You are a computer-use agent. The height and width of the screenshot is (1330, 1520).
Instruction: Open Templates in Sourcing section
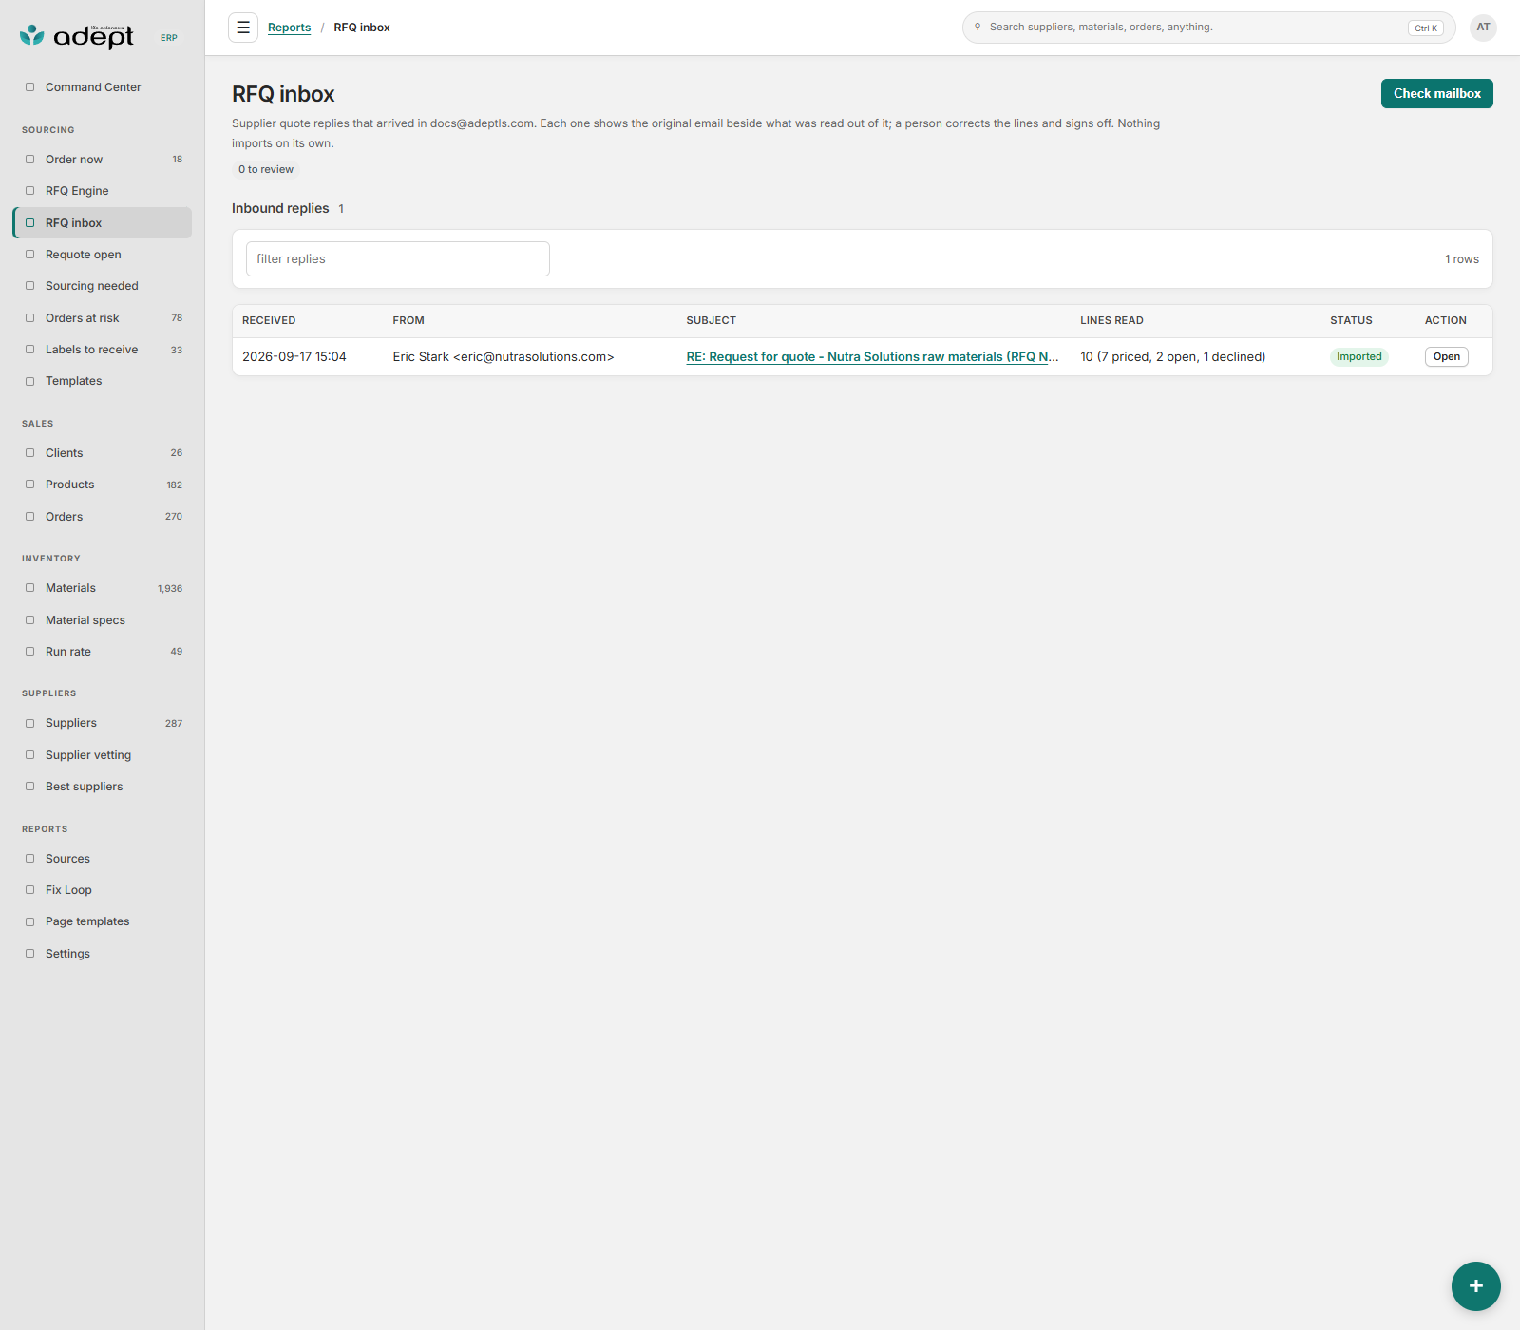tap(103, 381)
